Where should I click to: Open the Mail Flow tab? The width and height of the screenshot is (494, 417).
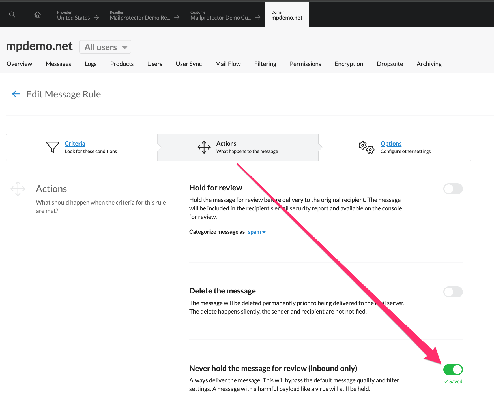click(228, 64)
